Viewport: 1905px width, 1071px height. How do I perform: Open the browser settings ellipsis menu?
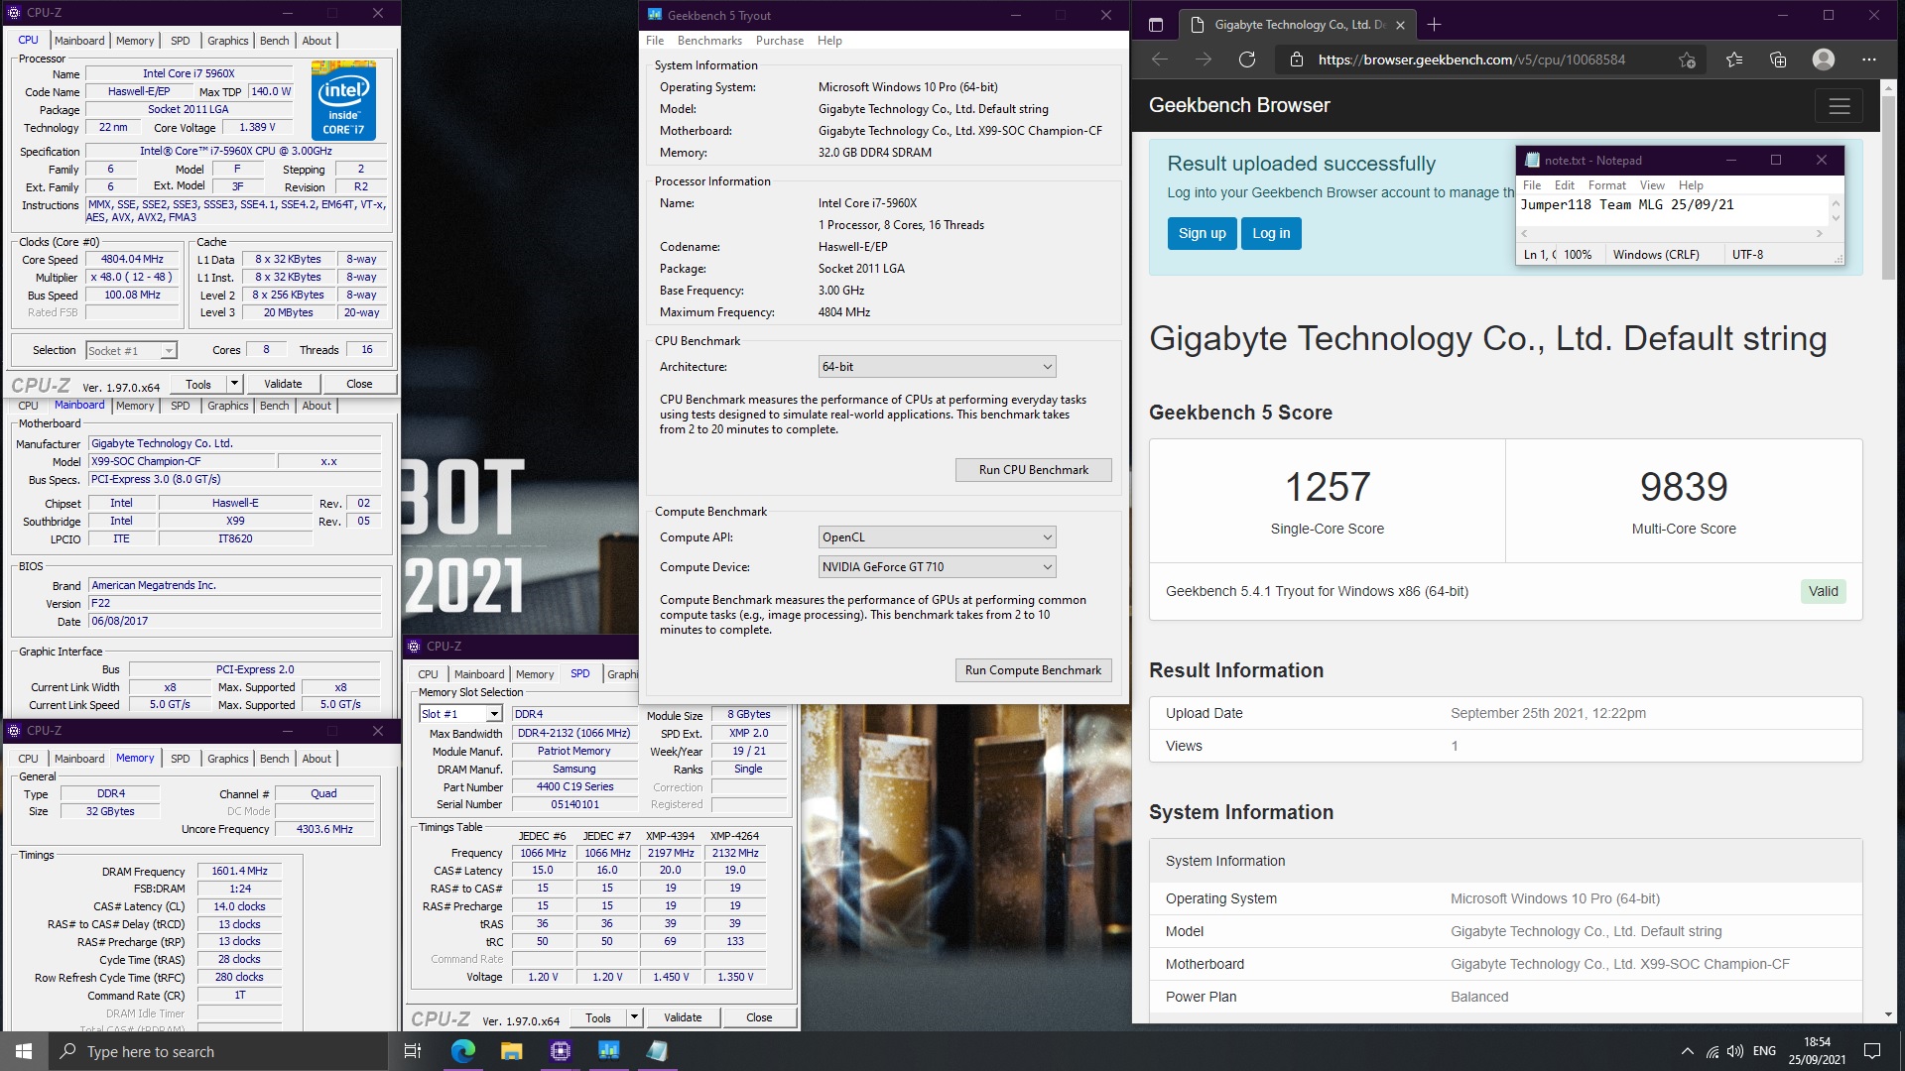[x=1869, y=59]
